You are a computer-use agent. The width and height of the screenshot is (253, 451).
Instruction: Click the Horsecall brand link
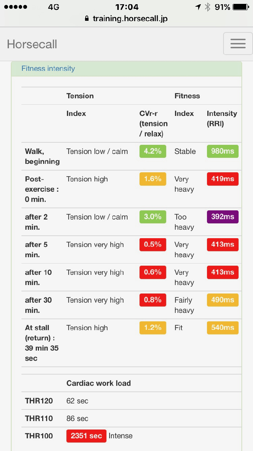[x=32, y=44]
